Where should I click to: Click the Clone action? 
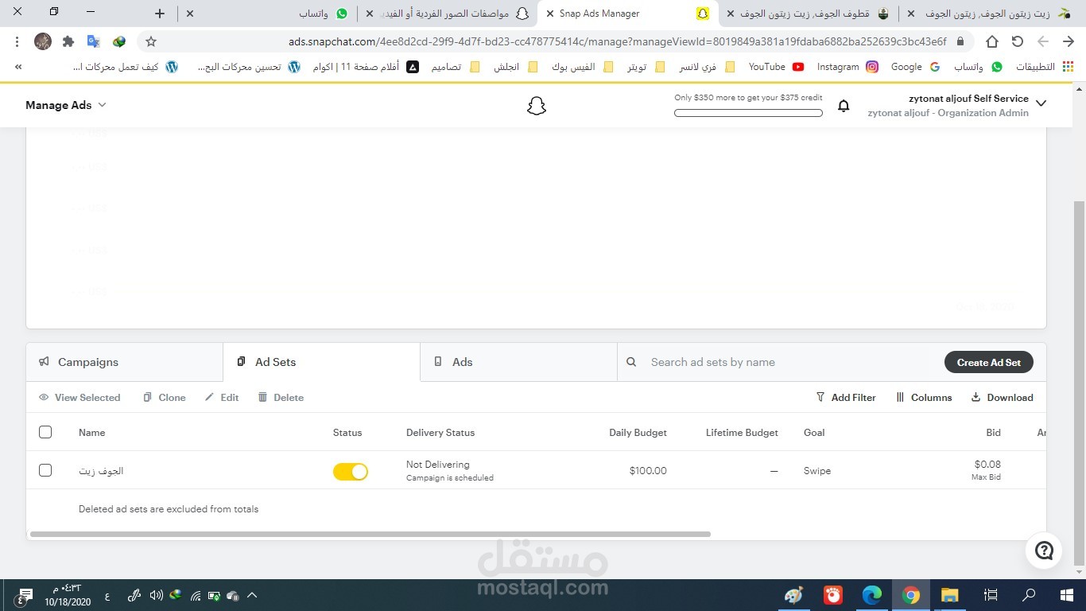click(x=164, y=398)
